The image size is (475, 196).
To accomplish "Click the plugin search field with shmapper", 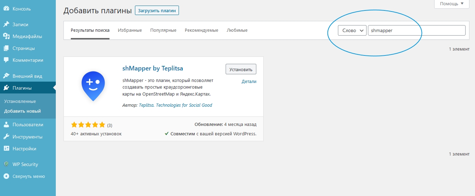I will pos(416,30).
